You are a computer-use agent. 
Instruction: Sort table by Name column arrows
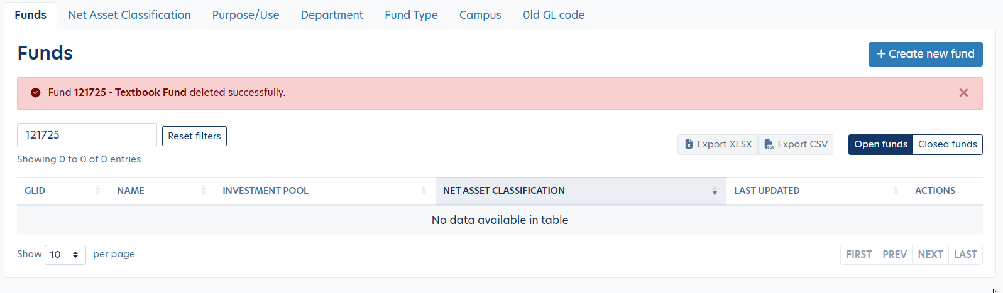click(203, 191)
